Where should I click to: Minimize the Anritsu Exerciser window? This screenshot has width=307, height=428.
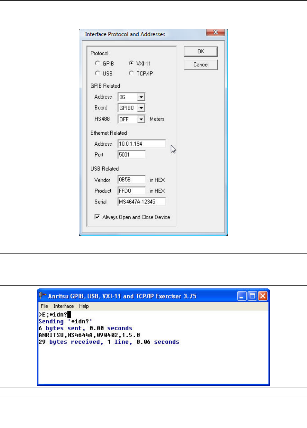click(242, 296)
